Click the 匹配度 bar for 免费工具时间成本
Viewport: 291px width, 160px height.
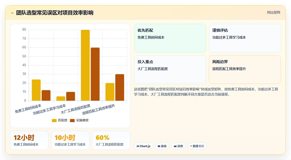pyautogui.click(x=36, y=90)
